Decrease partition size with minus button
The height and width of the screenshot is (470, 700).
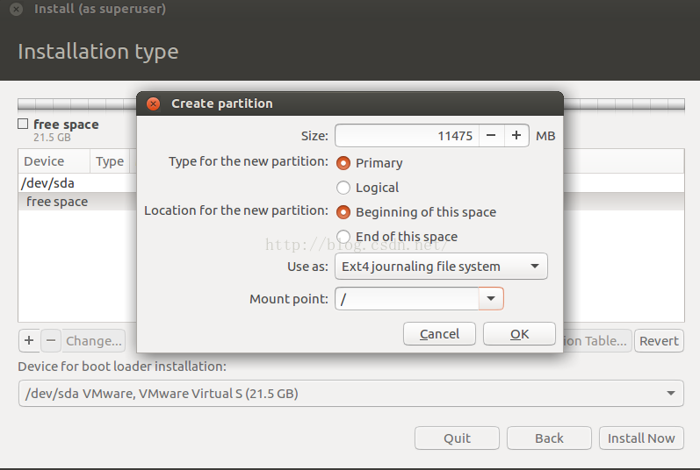(491, 135)
